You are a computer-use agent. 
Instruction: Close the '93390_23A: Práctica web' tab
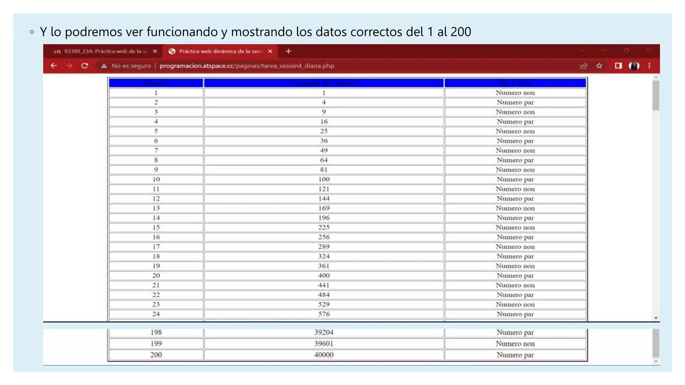click(155, 51)
